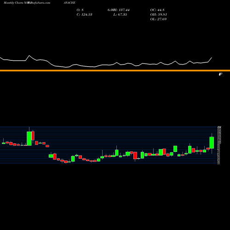The width and height of the screenshot is (230, 230).
Task: Click the ANACHE ticker symbol label
Action: (69, 3)
